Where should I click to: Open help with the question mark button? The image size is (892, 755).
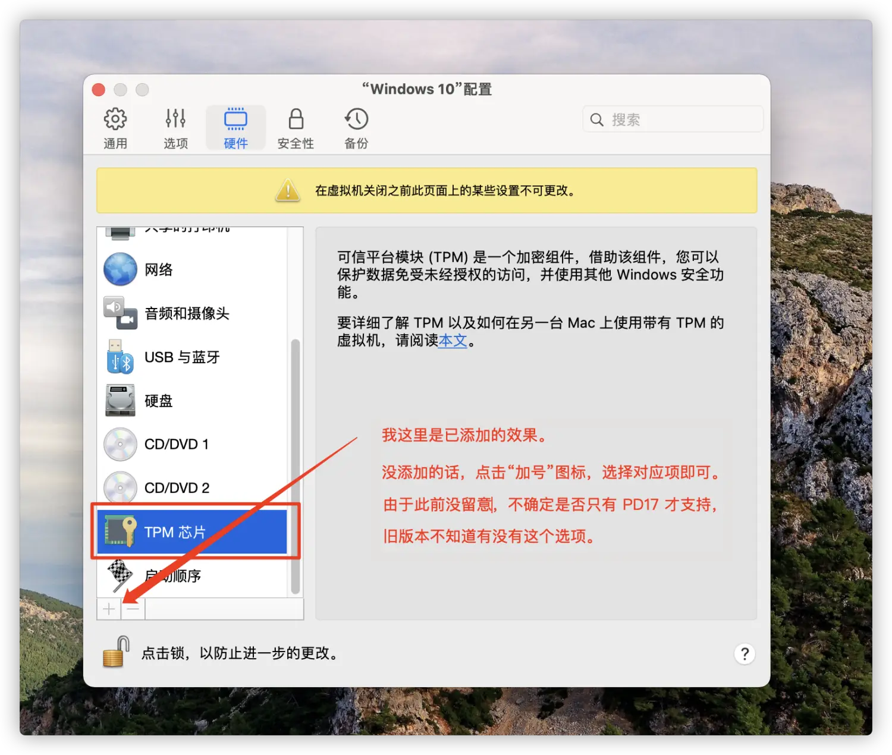click(745, 654)
